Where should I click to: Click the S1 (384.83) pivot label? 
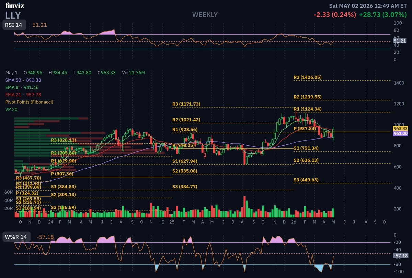coord(64,186)
